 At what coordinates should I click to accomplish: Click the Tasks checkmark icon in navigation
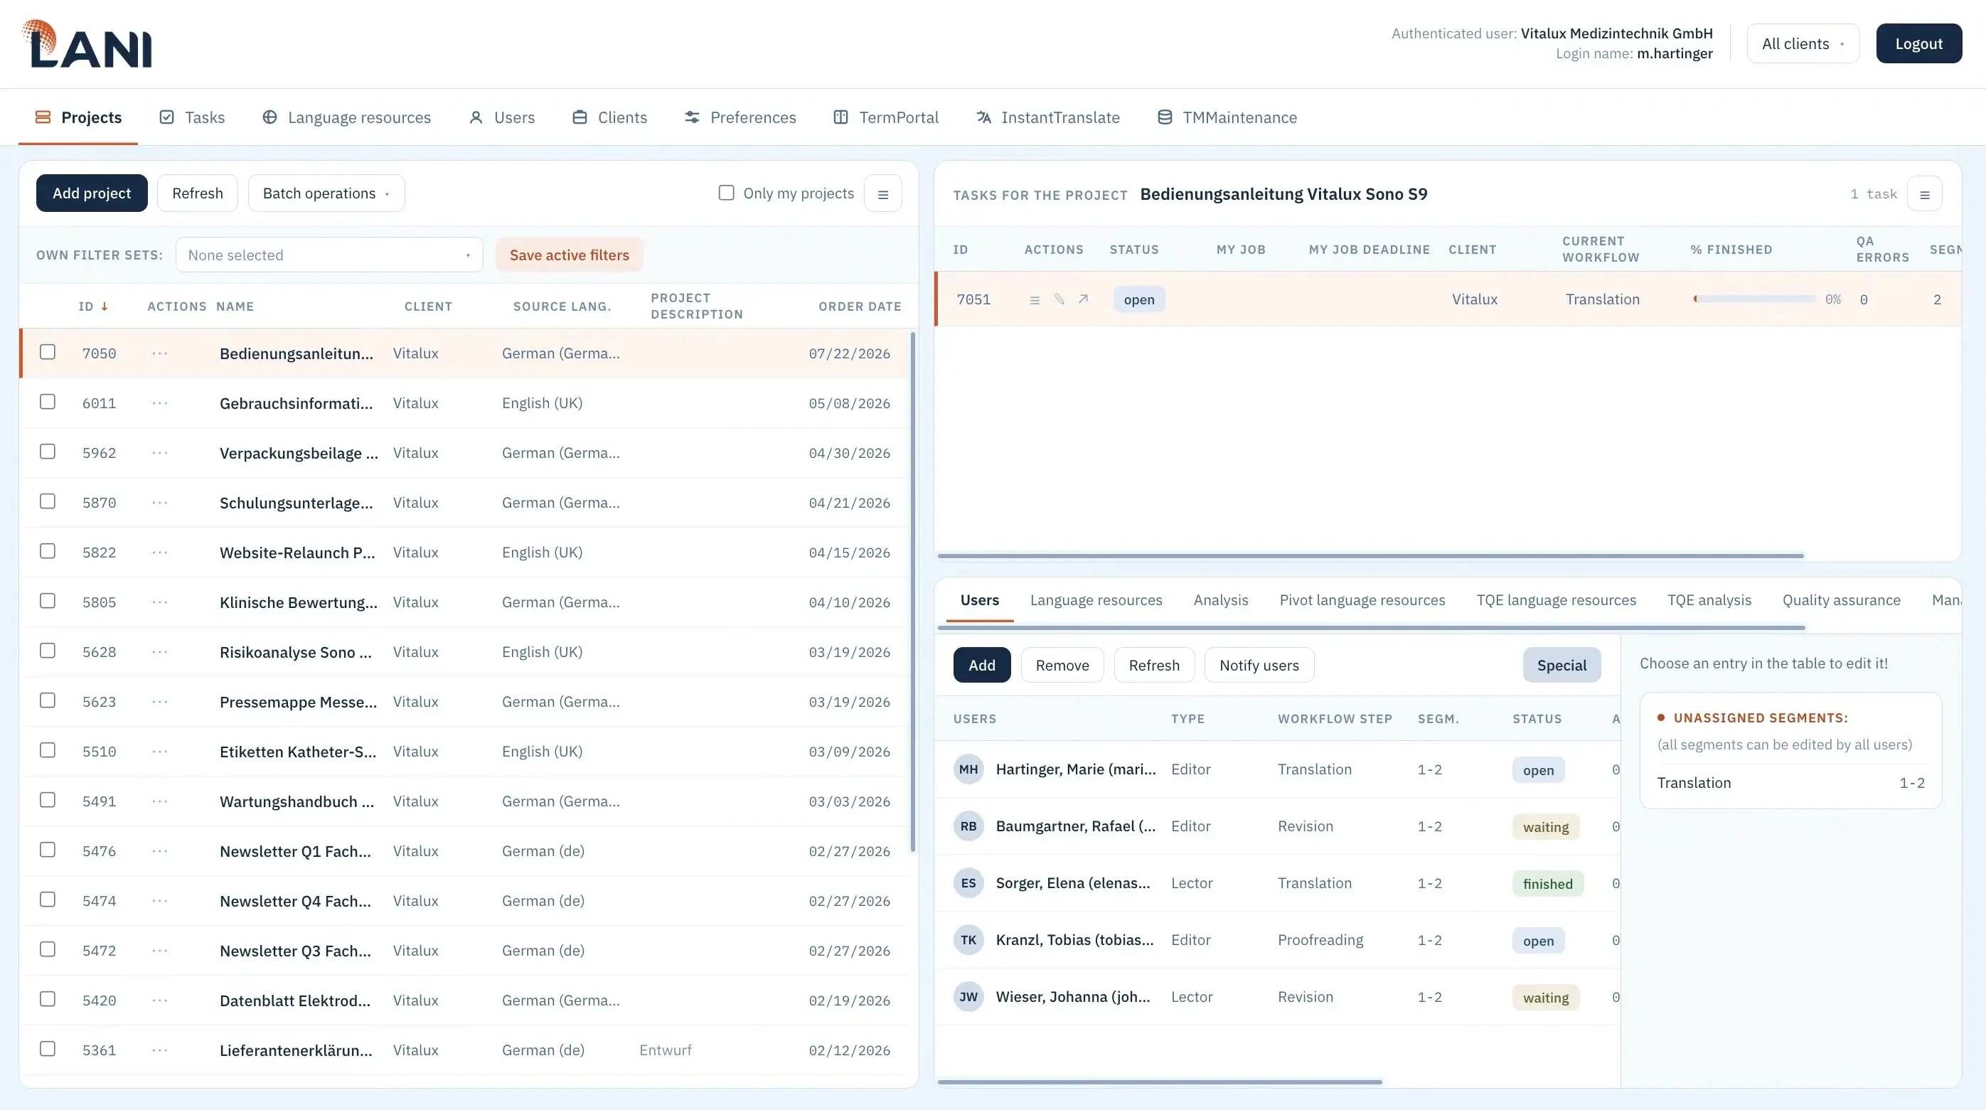(x=166, y=117)
